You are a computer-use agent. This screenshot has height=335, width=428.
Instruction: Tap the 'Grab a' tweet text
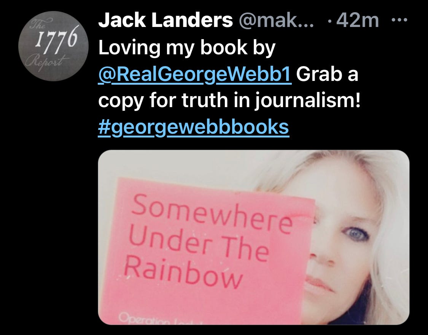(327, 74)
